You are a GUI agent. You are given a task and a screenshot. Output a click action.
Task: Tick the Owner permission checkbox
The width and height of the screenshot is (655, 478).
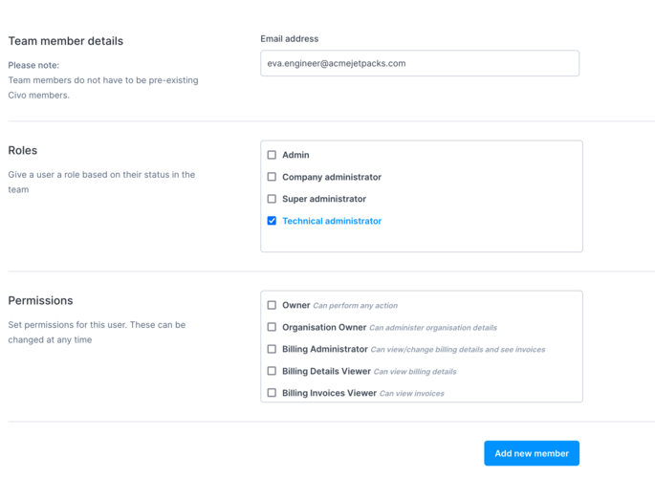pos(272,305)
